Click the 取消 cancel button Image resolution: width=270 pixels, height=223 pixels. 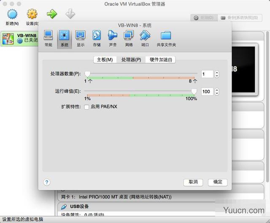[193, 182]
